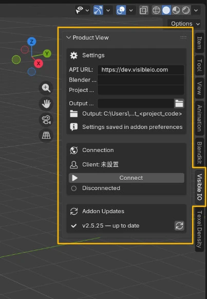Open the Gizmo options dropdown arrow
The width and height of the screenshot is (207, 299).
pos(108,10)
